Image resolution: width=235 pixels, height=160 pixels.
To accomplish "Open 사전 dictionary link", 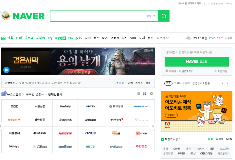I will coord(88,38).
